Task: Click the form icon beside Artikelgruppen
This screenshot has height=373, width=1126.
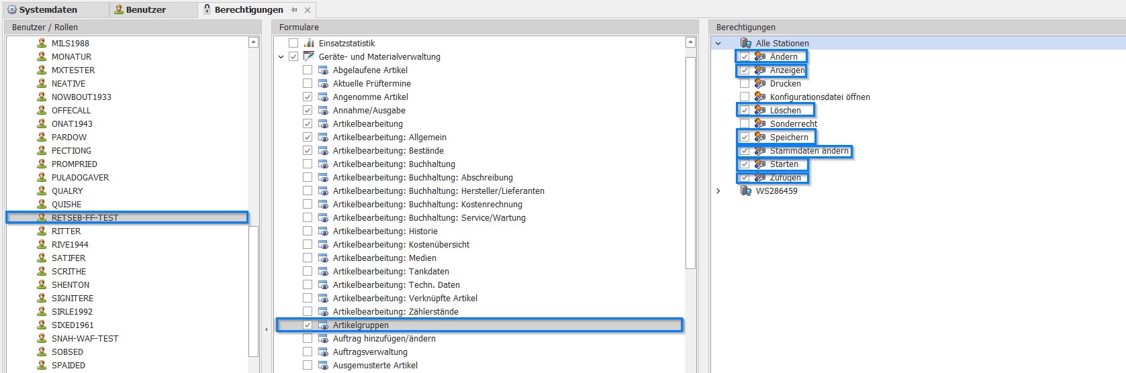Action: [x=323, y=325]
